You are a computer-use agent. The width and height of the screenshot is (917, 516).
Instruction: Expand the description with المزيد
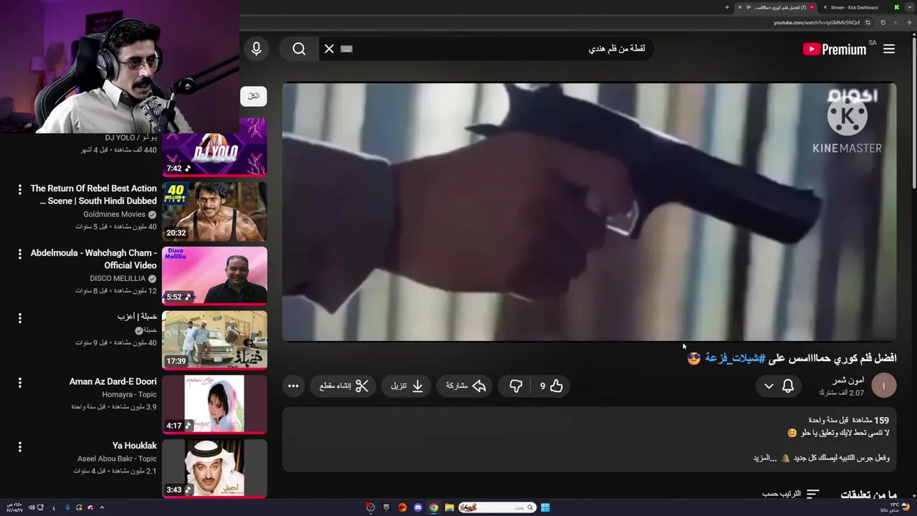[765, 457]
